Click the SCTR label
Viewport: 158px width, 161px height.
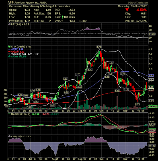click(83, 21)
